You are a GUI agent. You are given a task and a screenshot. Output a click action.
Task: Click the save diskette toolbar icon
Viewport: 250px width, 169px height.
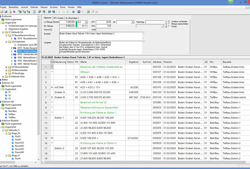(x=6, y=12)
